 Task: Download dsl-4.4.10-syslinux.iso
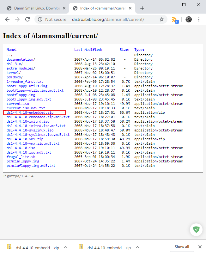click(x=30, y=130)
